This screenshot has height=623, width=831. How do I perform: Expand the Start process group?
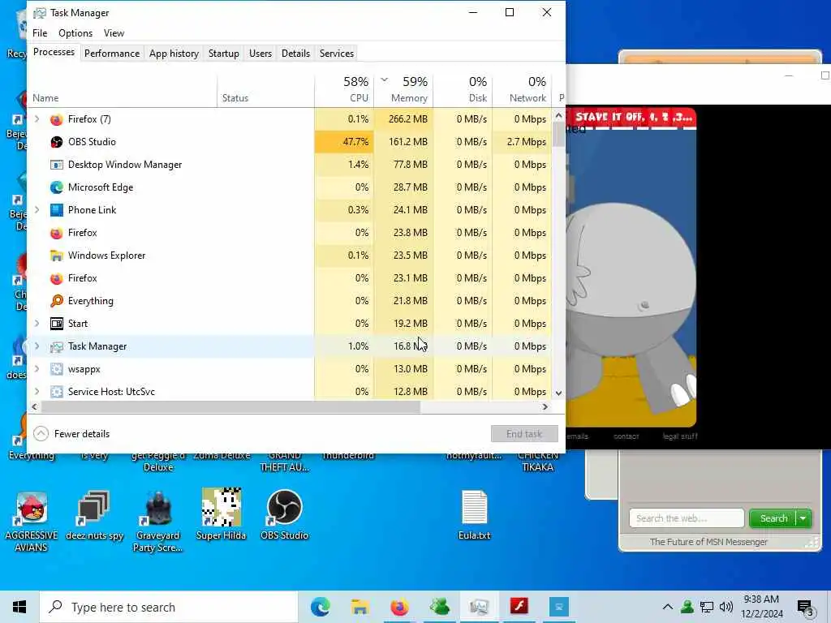pos(37,324)
